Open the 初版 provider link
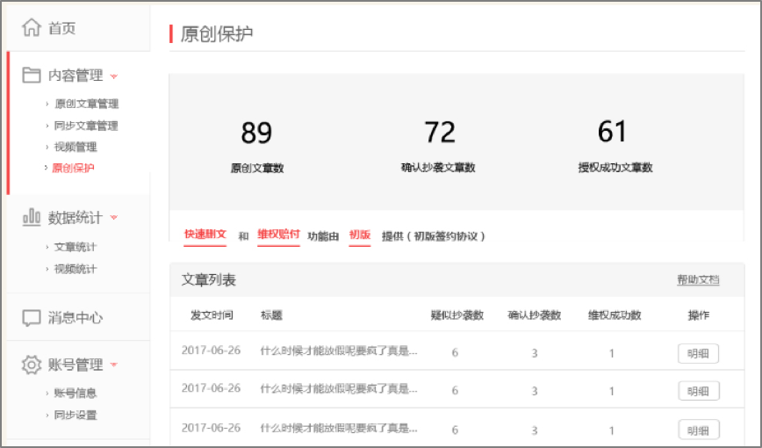Image resolution: width=762 pixels, height=448 pixels. pyautogui.click(x=360, y=235)
